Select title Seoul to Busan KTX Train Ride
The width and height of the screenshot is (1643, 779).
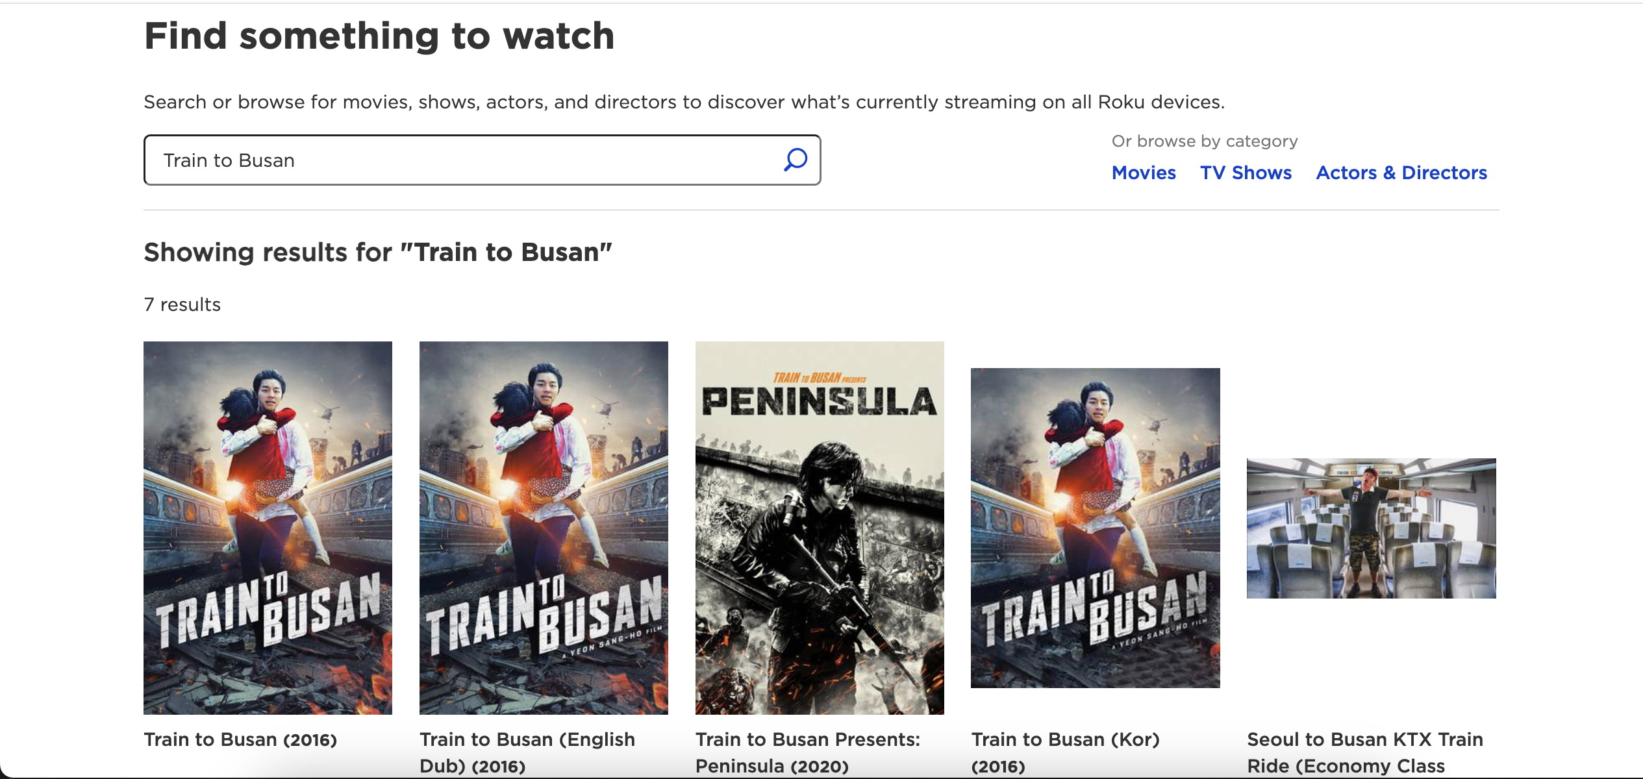click(1365, 752)
